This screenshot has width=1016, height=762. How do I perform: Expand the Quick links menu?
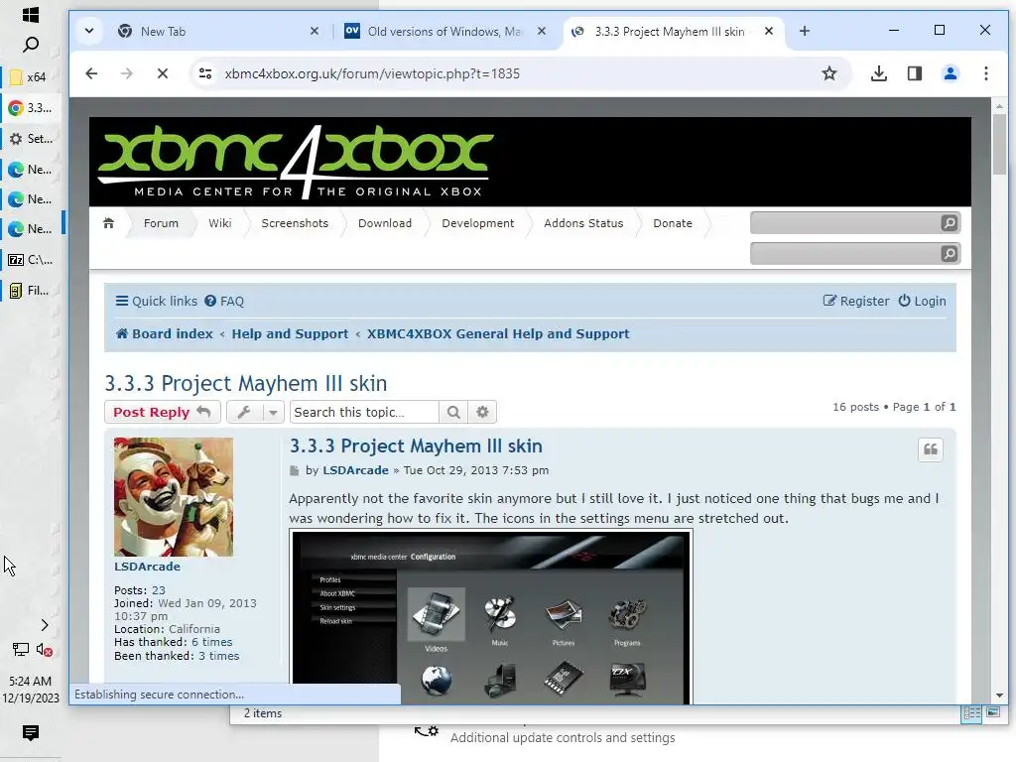[156, 302]
